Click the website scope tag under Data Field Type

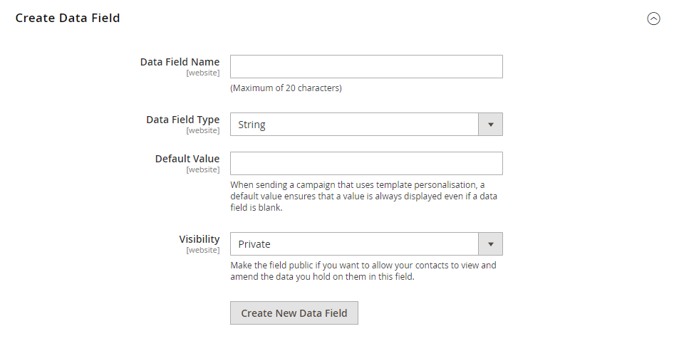click(203, 130)
